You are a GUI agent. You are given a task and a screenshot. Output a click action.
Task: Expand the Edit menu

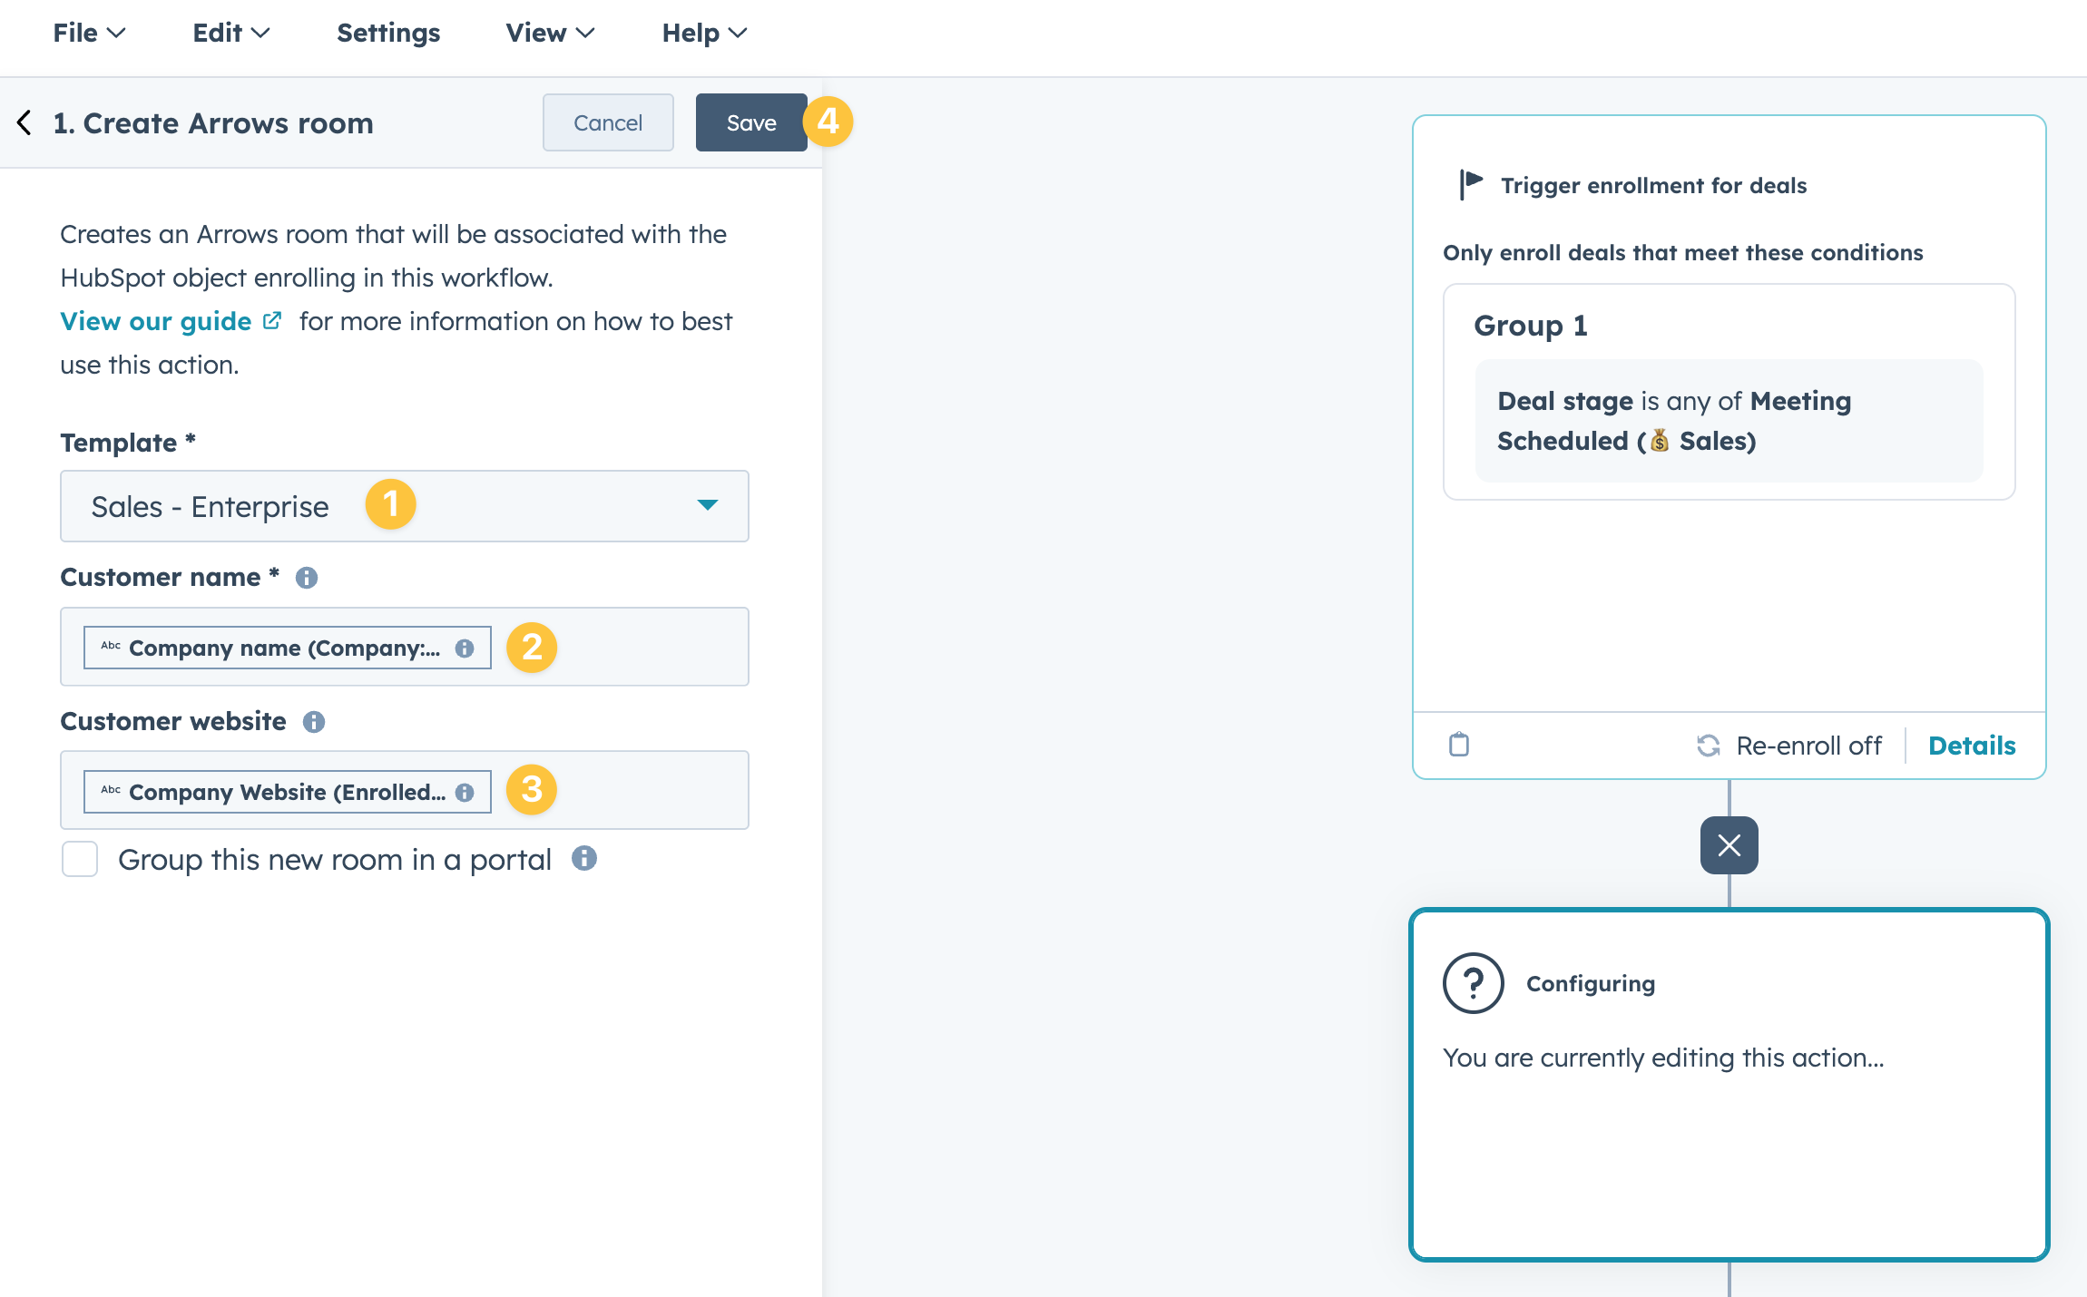(230, 34)
